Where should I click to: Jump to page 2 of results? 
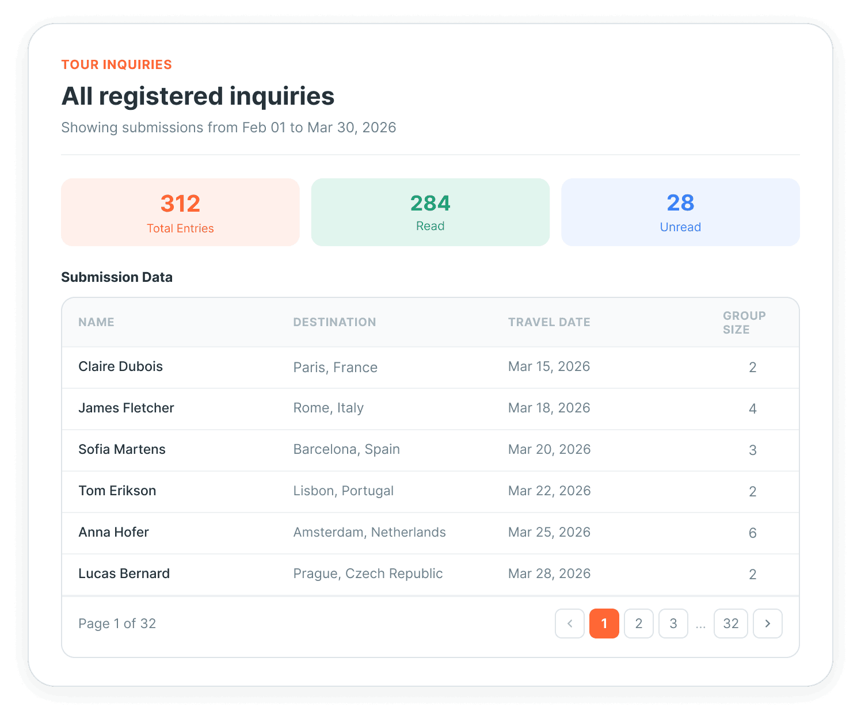tap(639, 624)
